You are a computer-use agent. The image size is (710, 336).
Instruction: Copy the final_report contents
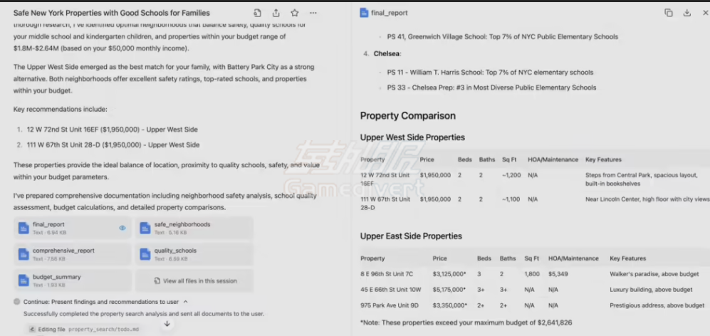[668, 13]
